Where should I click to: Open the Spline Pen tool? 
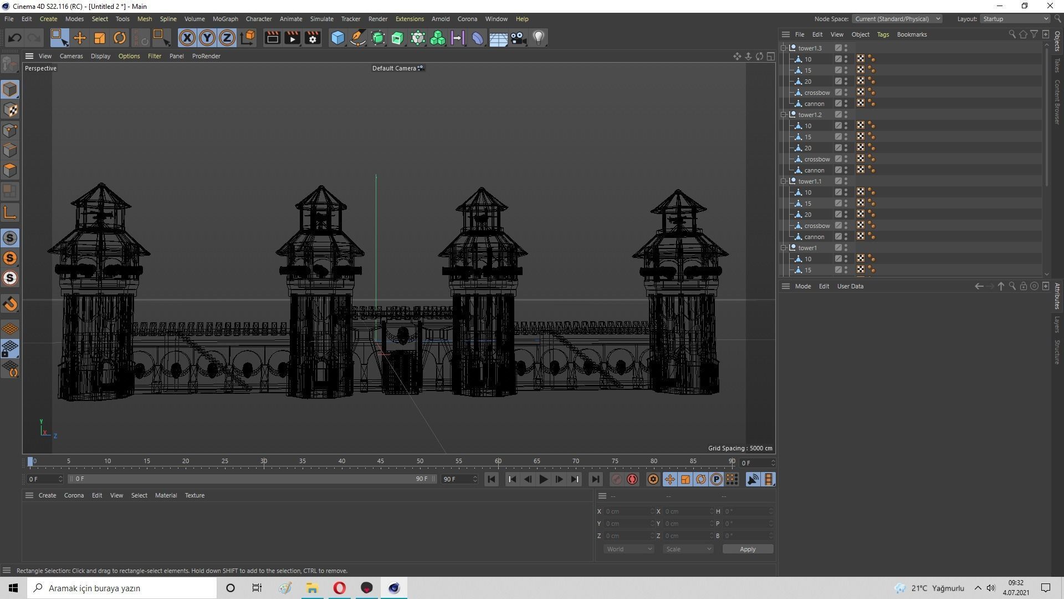[358, 38]
